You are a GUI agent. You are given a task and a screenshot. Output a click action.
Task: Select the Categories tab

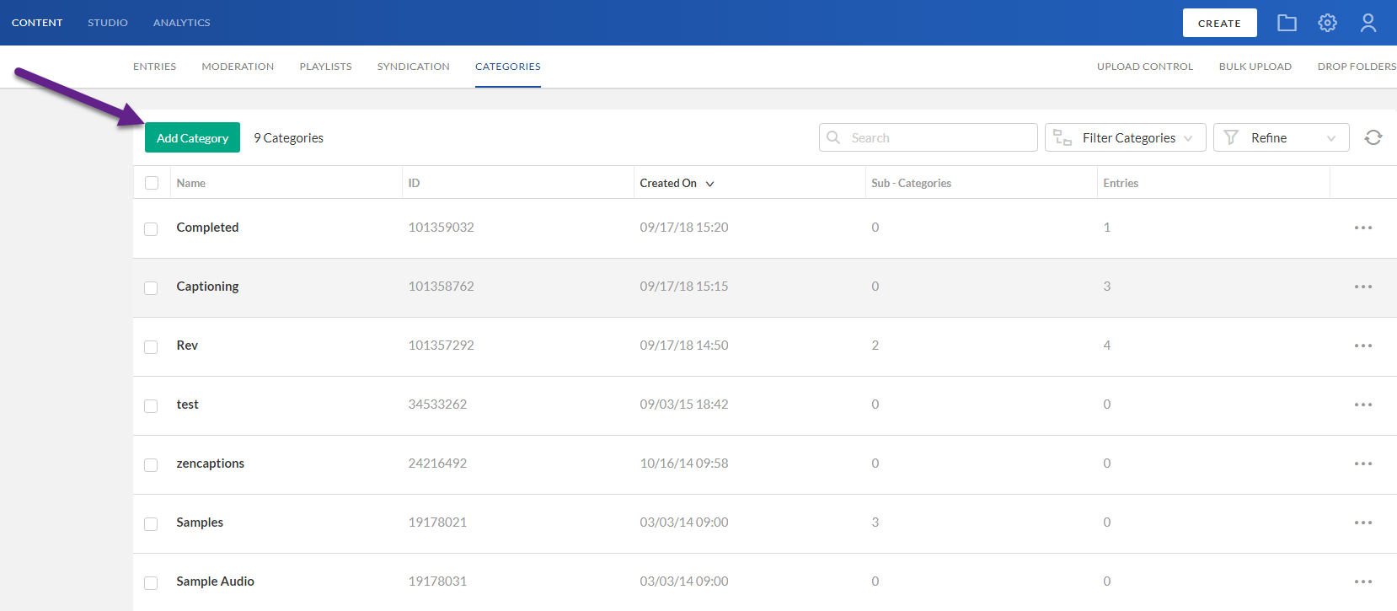click(x=508, y=67)
